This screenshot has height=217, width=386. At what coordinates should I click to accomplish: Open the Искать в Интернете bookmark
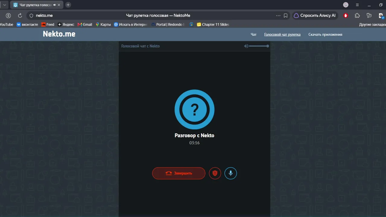coord(130,24)
